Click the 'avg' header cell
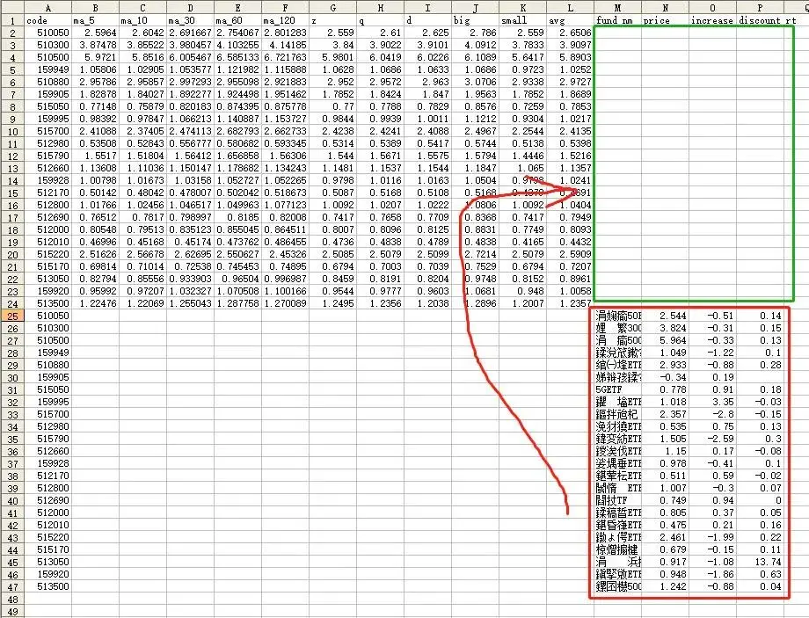 [570, 20]
